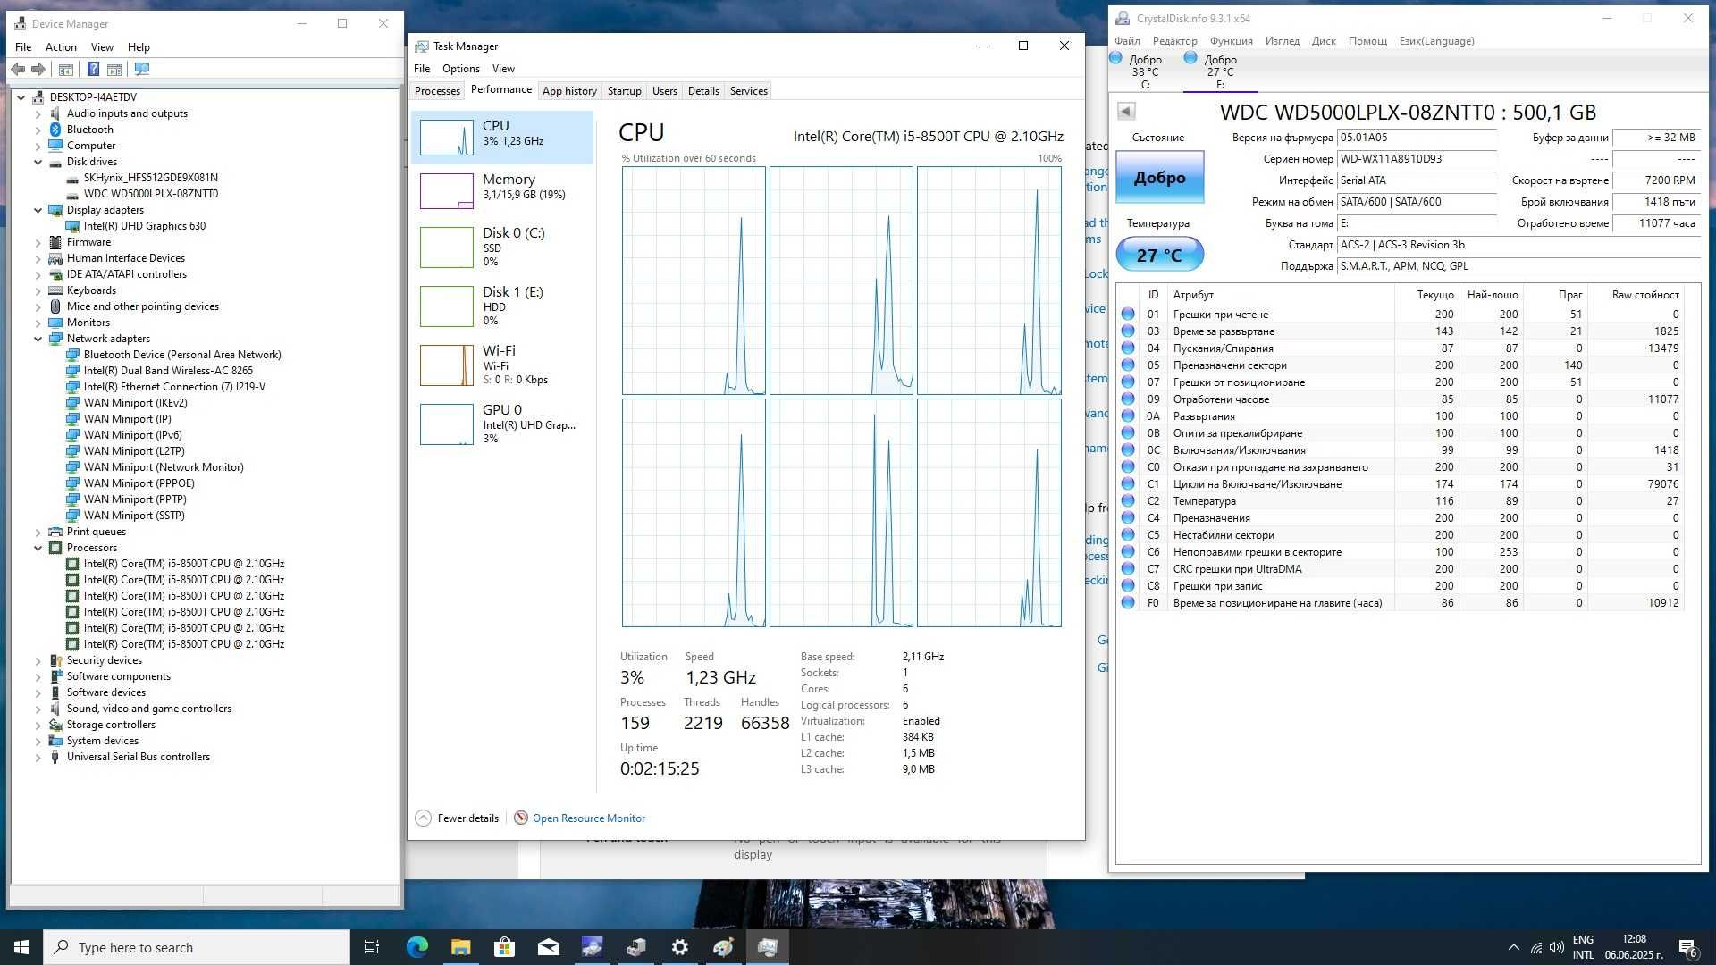Scan for hardware changes via monitor icon
Viewport: 1716px width, 965px height.
pyautogui.click(x=142, y=69)
